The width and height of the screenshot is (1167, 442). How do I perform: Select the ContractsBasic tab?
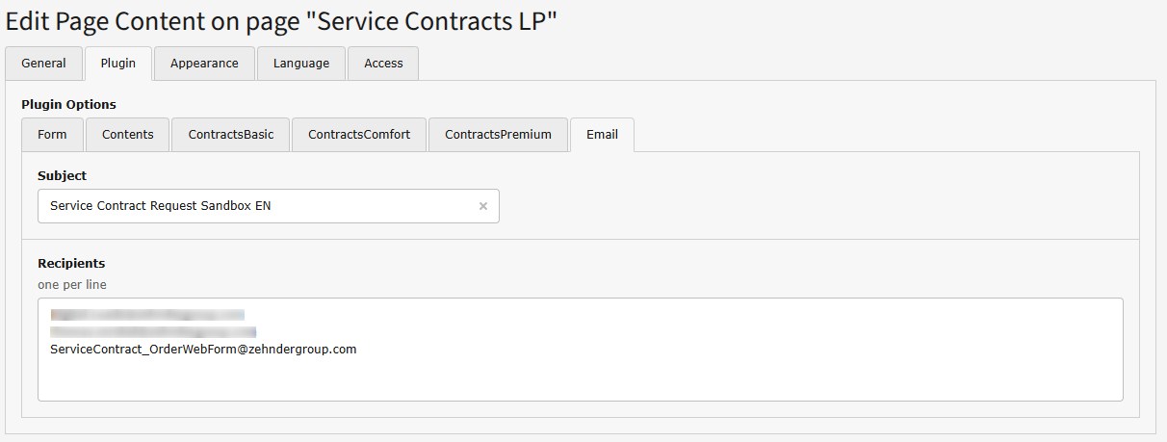[231, 135]
